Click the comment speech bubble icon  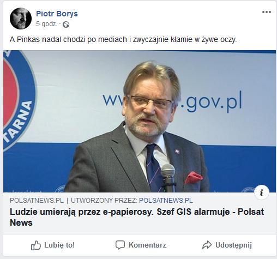pos(120,245)
